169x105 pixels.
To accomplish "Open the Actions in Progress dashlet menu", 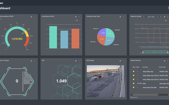I will click(x=35, y=61).
